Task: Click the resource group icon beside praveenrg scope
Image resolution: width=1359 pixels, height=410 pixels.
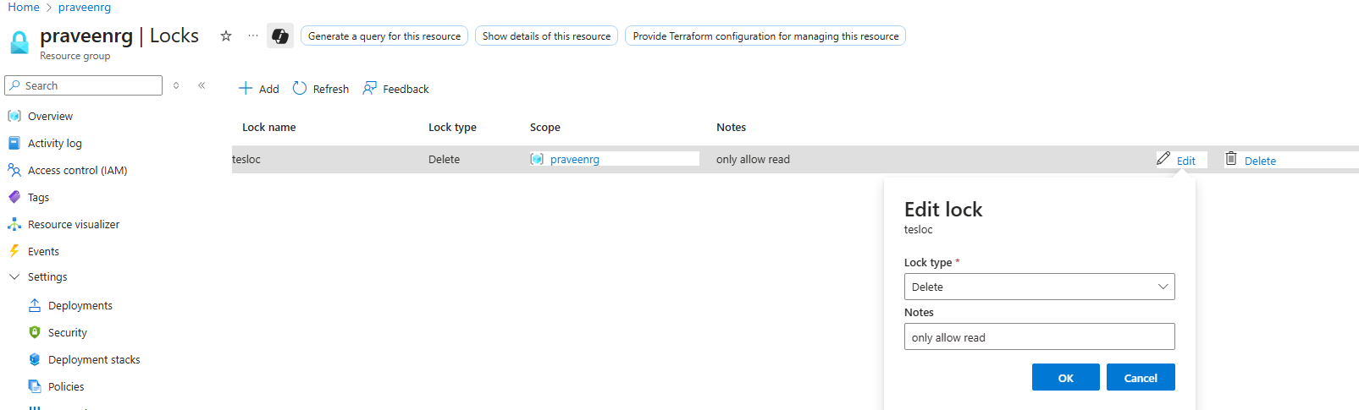Action: (x=537, y=159)
